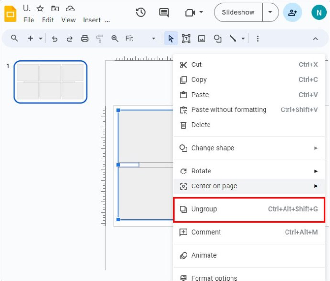Star this presentation

pyautogui.click(x=40, y=9)
